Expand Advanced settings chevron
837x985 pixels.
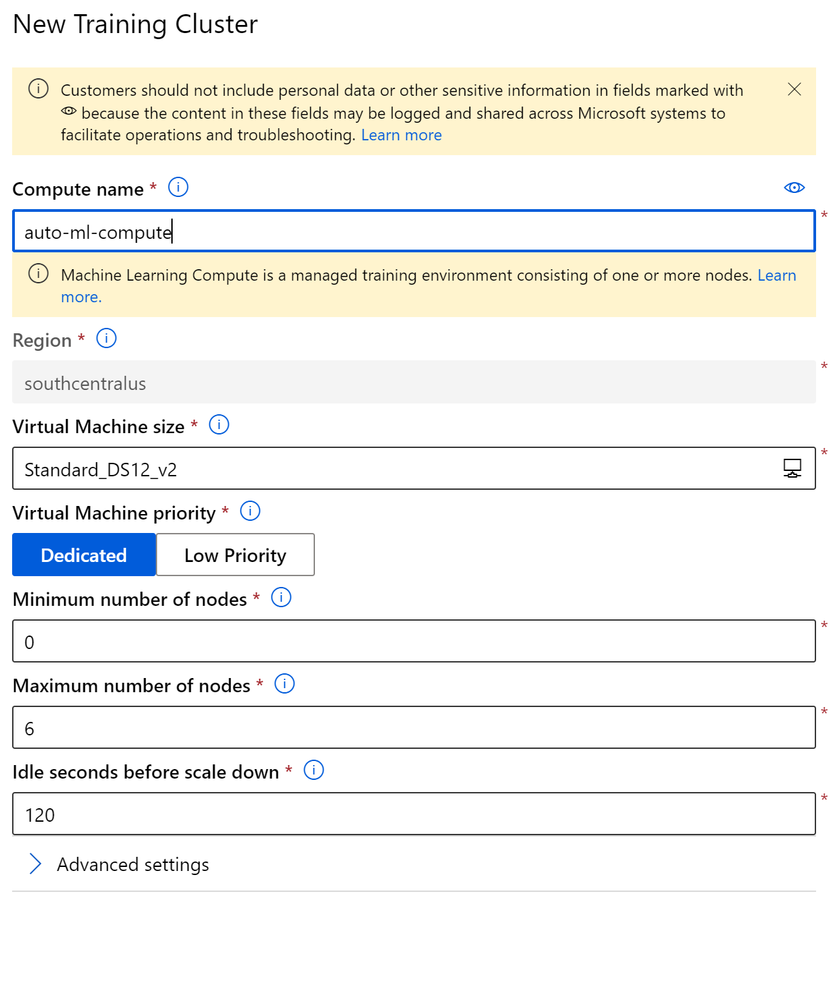pos(36,864)
